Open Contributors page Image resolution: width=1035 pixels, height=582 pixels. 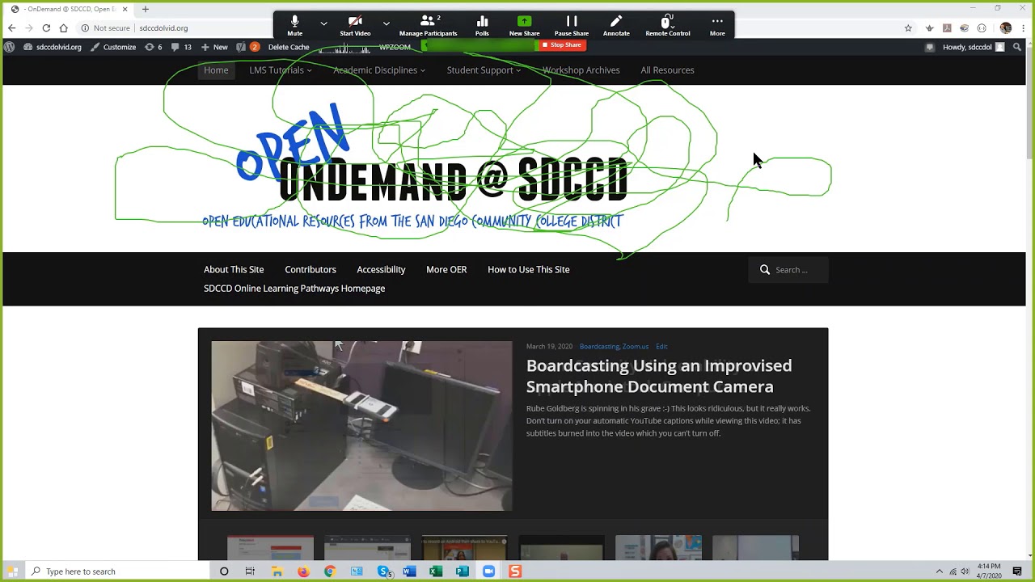pos(310,269)
